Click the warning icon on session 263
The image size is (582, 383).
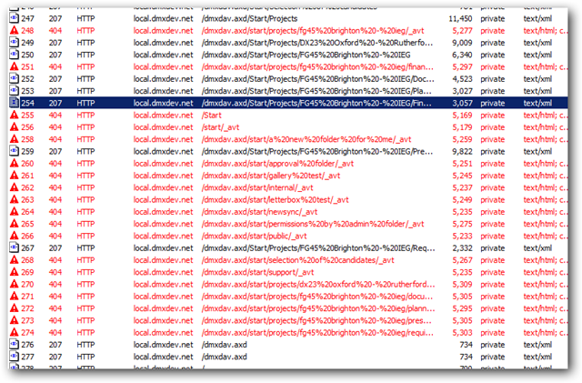[x=15, y=199]
